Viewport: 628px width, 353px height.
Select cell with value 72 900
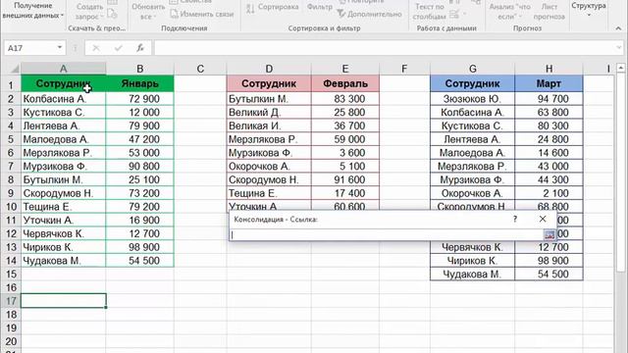(x=139, y=99)
